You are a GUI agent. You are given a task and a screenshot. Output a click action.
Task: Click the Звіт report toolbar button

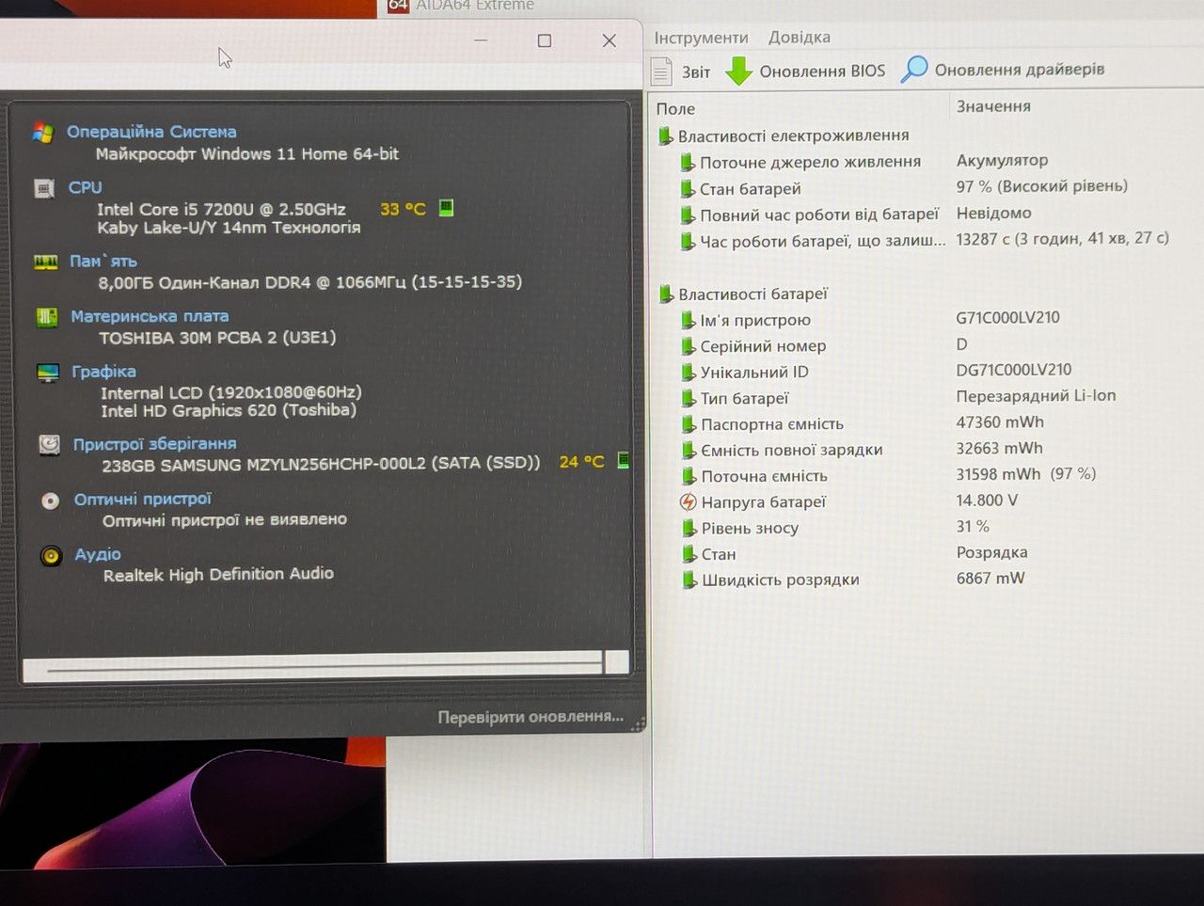681,72
